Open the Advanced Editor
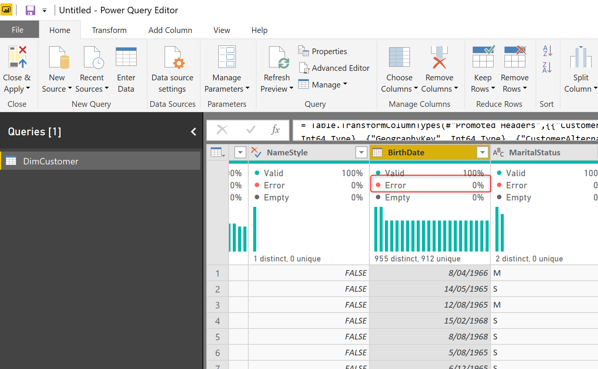 (334, 68)
